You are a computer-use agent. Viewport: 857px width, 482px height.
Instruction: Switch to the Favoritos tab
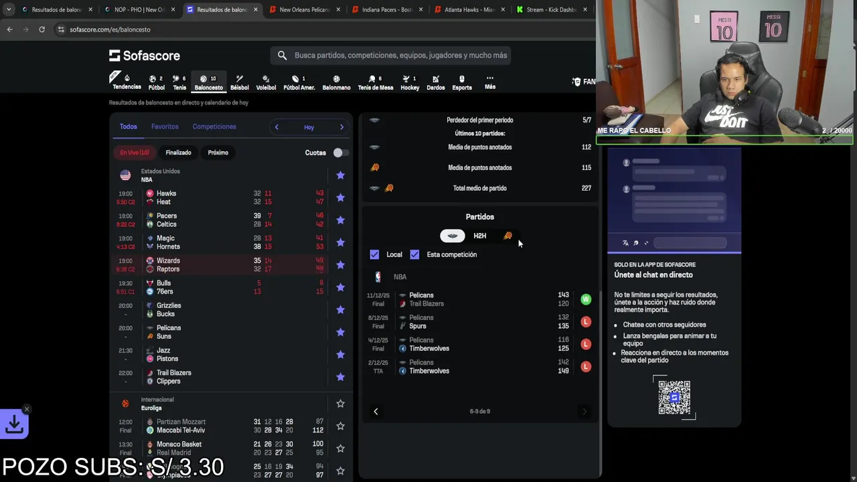165,127
